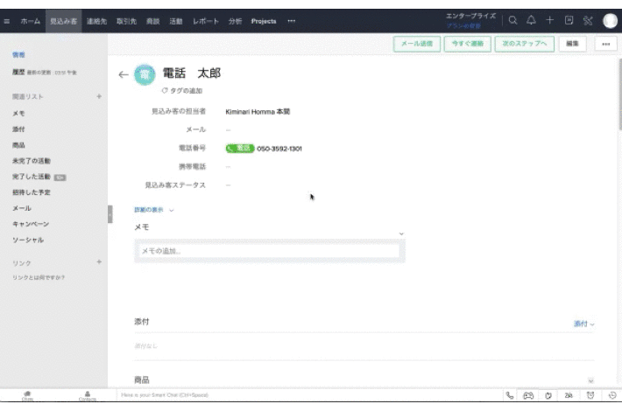This screenshot has width=622, height=411.
Task: Jump to 招待した予定 in the sidebar
Action: click(x=32, y=192)
